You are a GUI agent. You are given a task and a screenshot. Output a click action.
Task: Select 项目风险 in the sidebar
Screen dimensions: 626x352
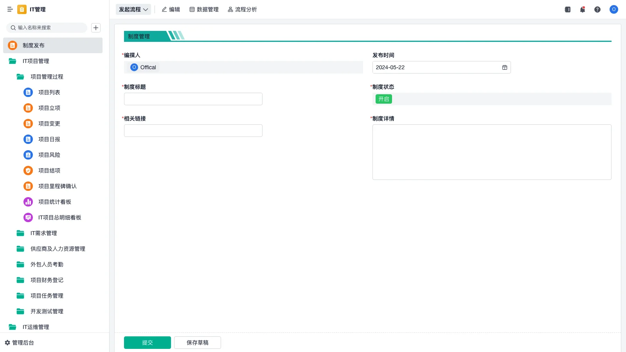pyautogui.click(x=49, y=155)
